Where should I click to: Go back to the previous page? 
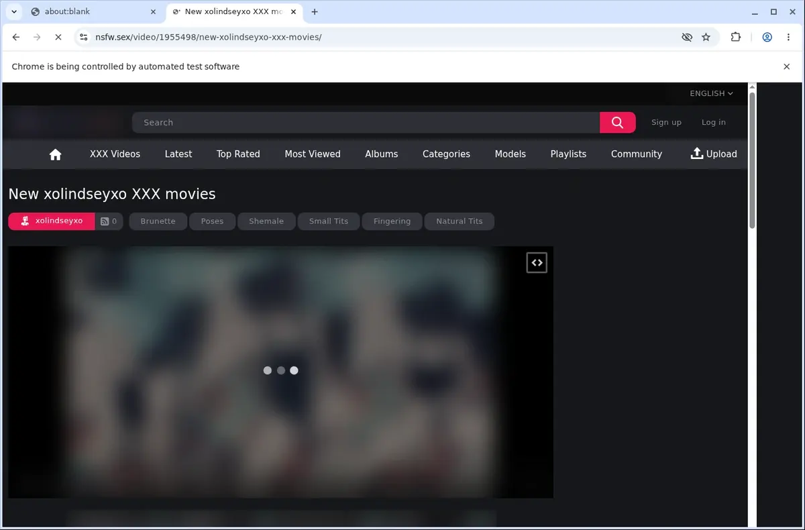pos(16,38)
